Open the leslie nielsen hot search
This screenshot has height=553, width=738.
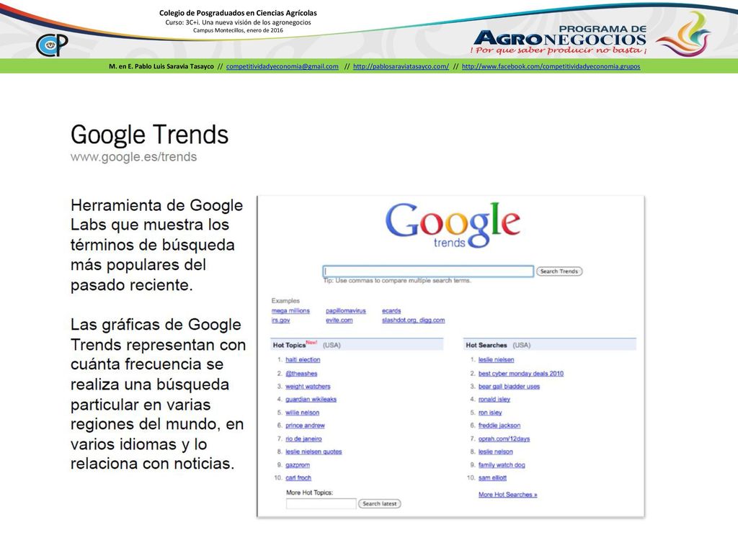(496, 360)
